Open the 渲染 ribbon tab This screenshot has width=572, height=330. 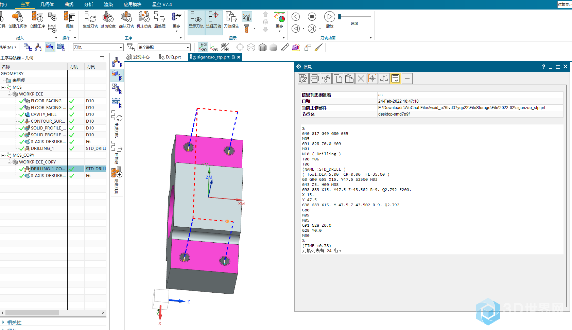(108, 4)
